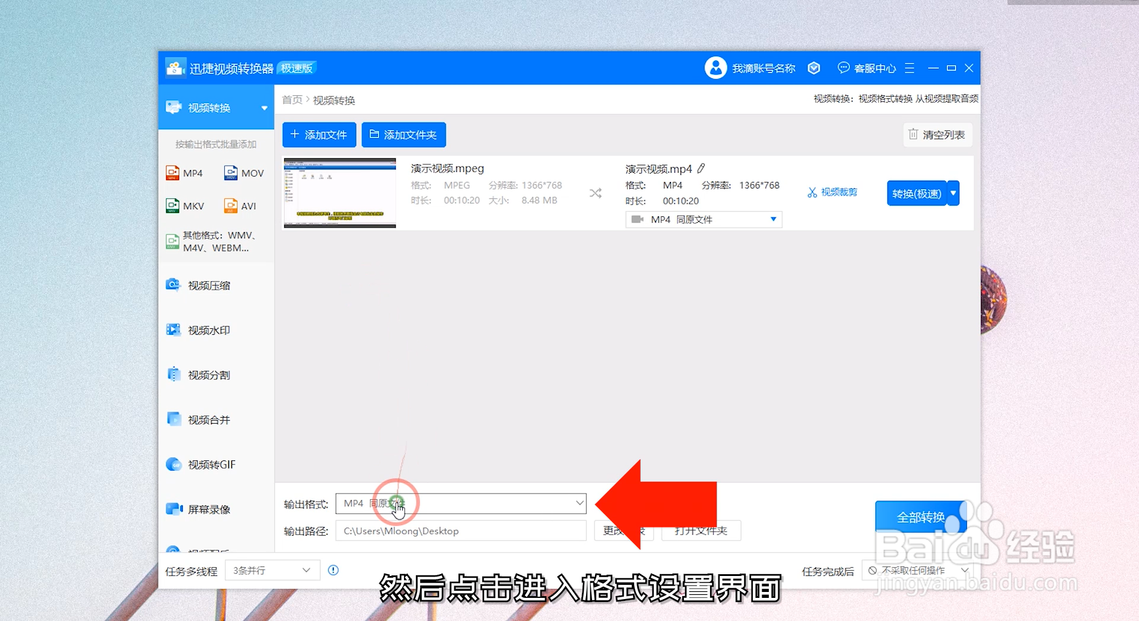The image size is (1139, 621).
Task: Click the 输出路径 output path field
Action: pyautogui.click(x=461, y=531)
